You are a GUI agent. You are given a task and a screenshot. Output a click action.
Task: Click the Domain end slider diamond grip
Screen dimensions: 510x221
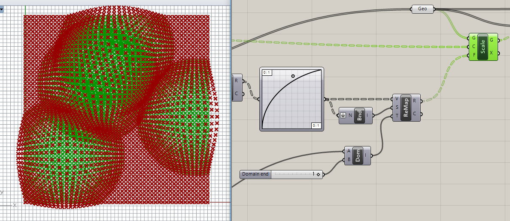[318, 174]
